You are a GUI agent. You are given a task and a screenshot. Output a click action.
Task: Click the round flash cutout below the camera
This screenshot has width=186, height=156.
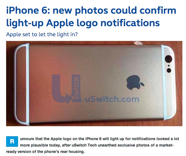(x=169, y=70)
